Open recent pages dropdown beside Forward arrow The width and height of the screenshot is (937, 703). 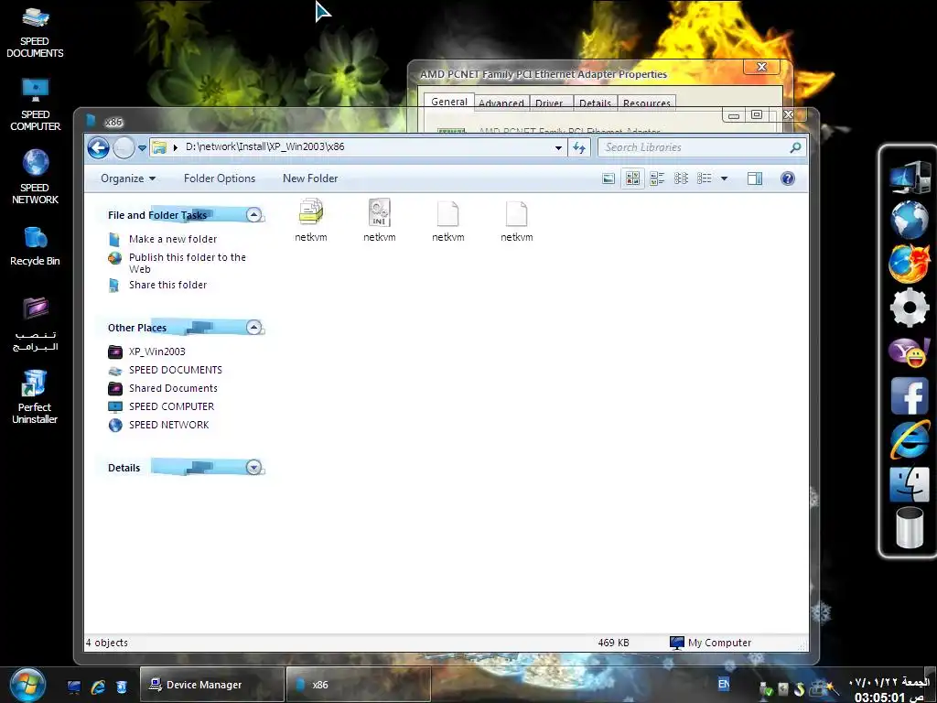[142, 147]
